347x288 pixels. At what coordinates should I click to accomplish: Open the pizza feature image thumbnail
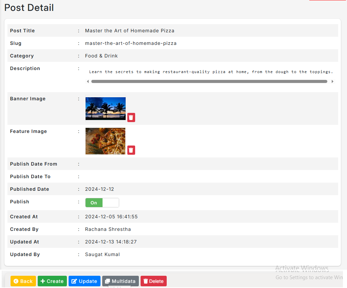tap(105, 141)
